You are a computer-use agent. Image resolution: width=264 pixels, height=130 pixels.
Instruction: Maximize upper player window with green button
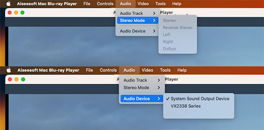(x=22, y=13)
